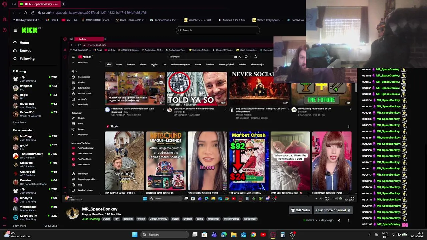The image size is (427, 240).
Task: Open the Watch Sci-Fi Cart... bookmark
Action: coord(198,20)
